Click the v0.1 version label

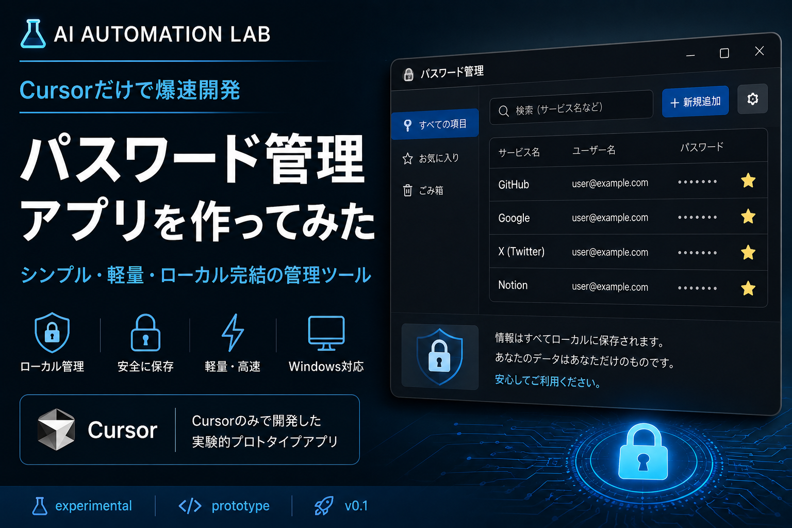(356, 506)
